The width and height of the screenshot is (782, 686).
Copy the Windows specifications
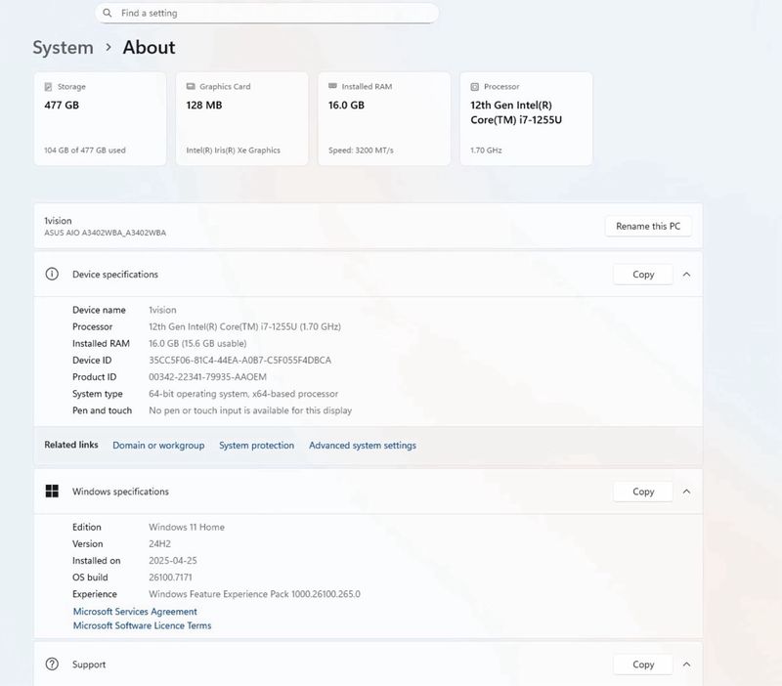tap(643, 492)
